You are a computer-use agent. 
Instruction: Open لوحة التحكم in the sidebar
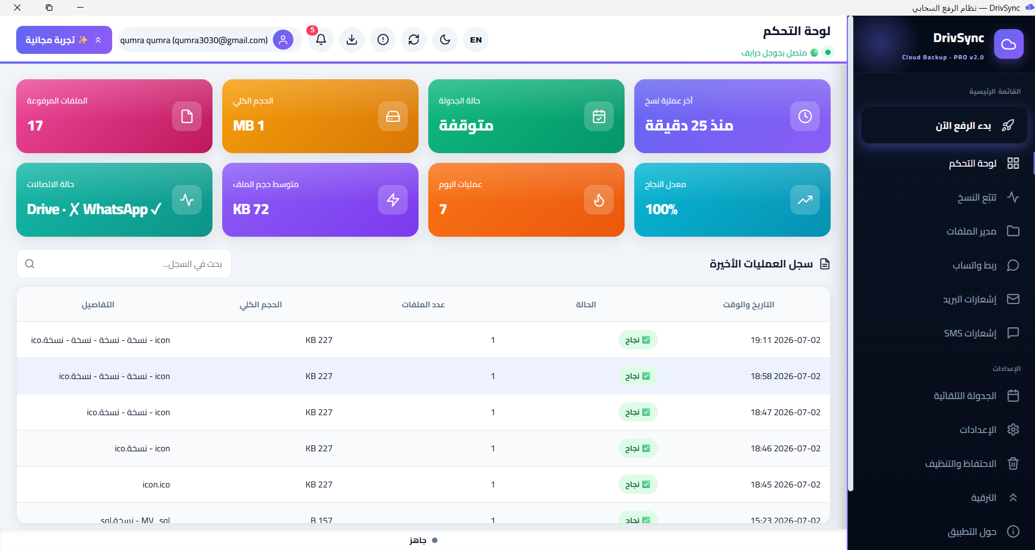pyautogui.click(x=944, y=163)
